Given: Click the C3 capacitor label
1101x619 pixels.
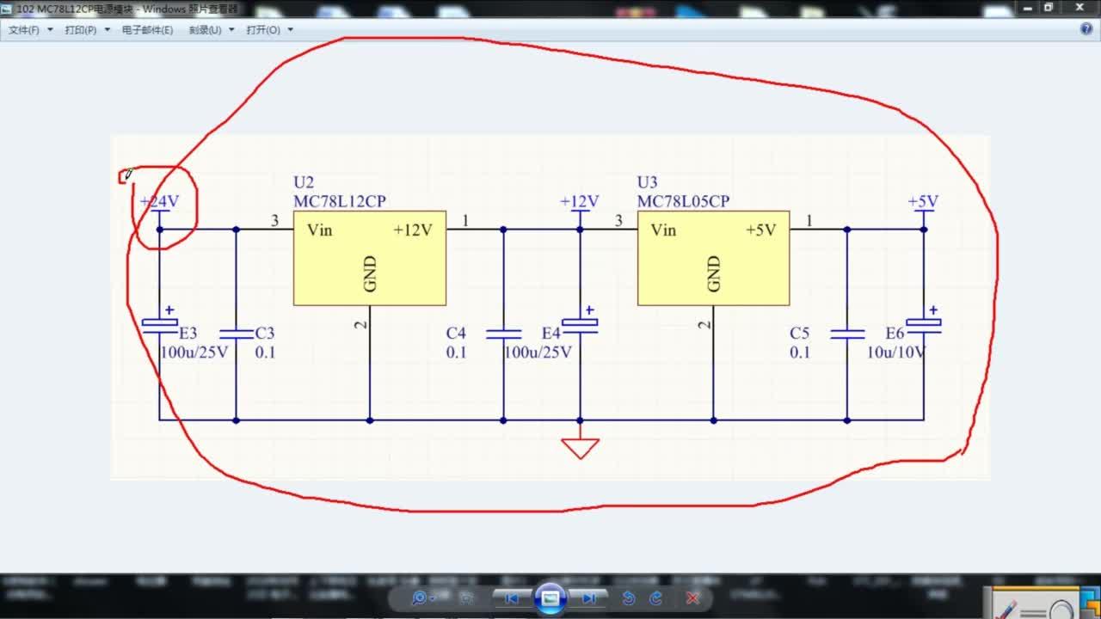Looking at the screenshot, I should (x=265, y=334).
